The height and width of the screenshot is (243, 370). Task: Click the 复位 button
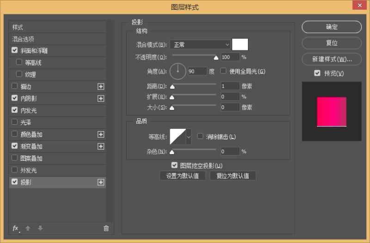[x=332, y=43]
